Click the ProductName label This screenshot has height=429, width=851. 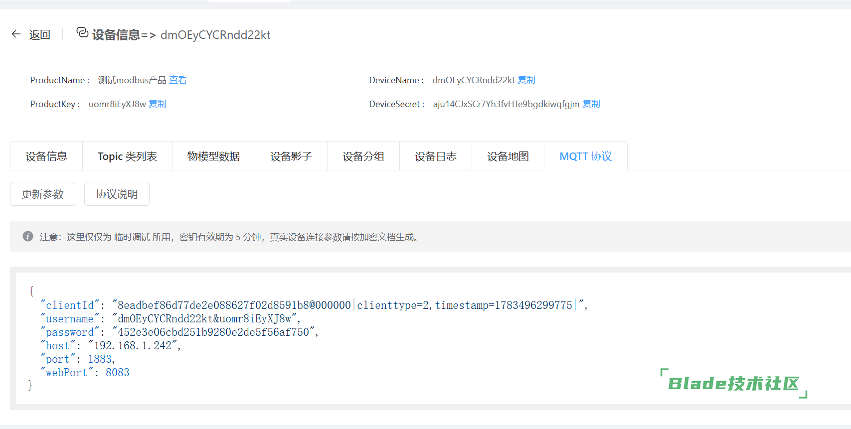click(x=60, y=80)
